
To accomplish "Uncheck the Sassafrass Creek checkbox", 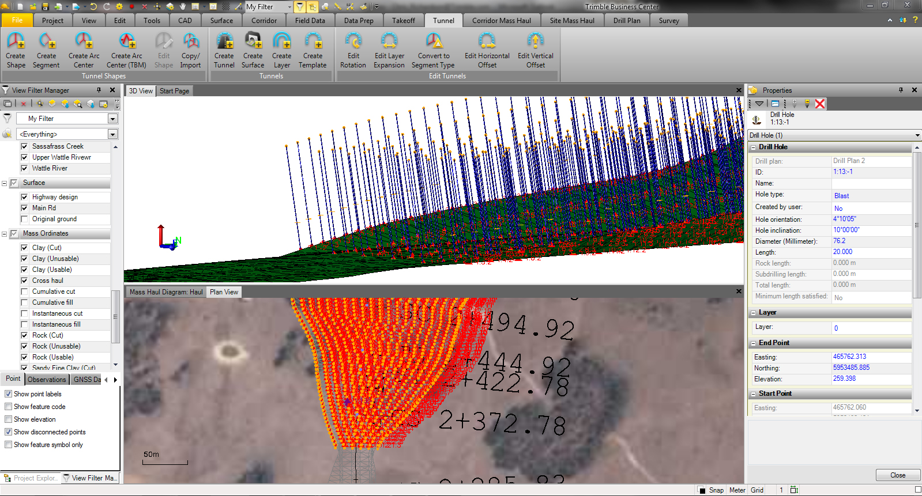I will [24, 146].
